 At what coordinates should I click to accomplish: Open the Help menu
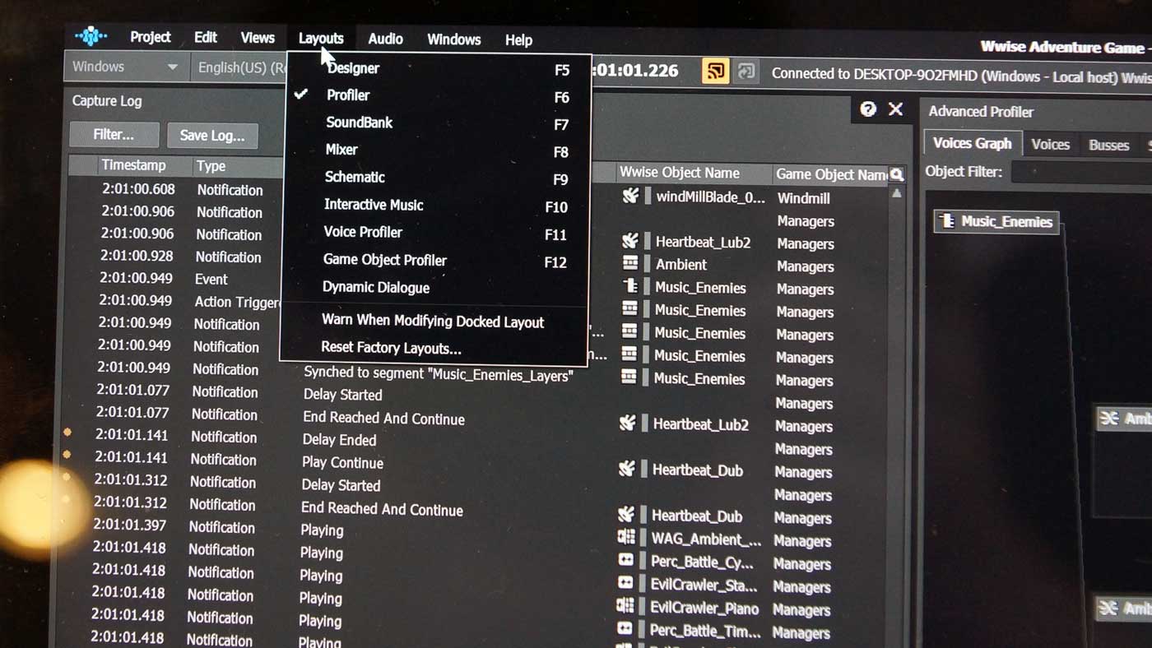pyautogui.click(x=518, y=39)
